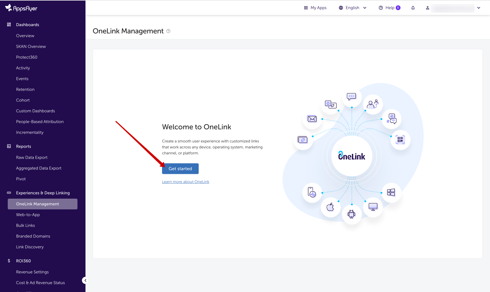Image resolution: width=490 pixels, height=292 pixels.
Task: Open Help question mark icon
Action: [x=381, y=8]
